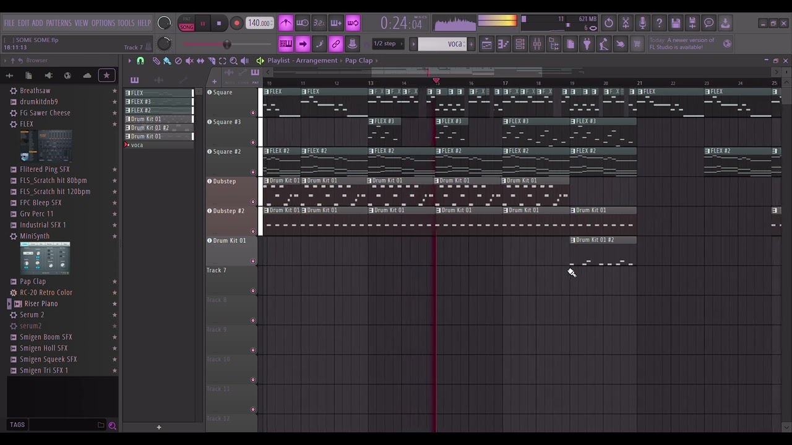Screen dimensions: 792x445
Task: Stop playback with the stop button
Action: point(218,23)
